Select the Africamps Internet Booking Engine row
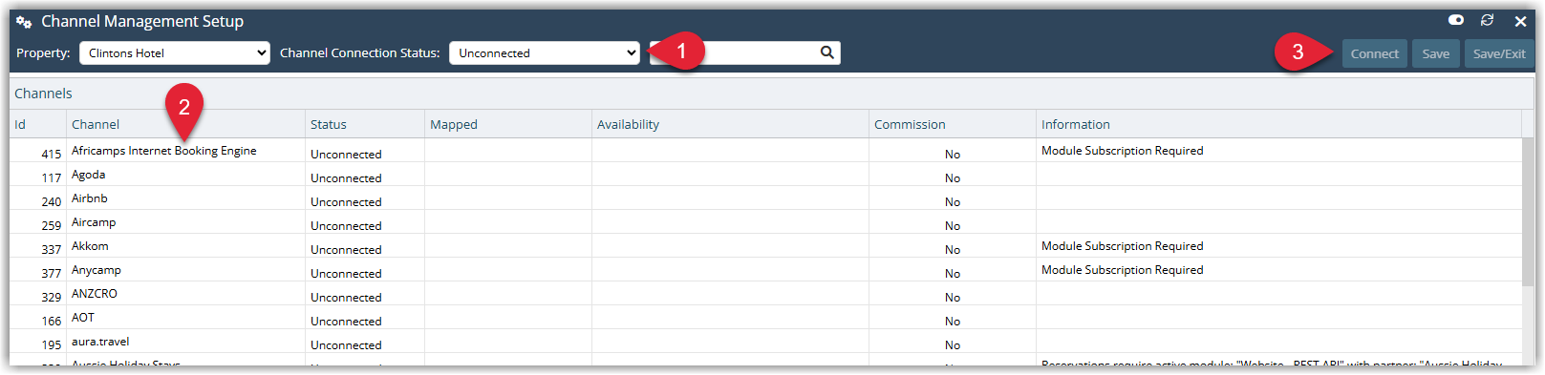This screenshot has height=375, width=1545. [x=765, y=151]
